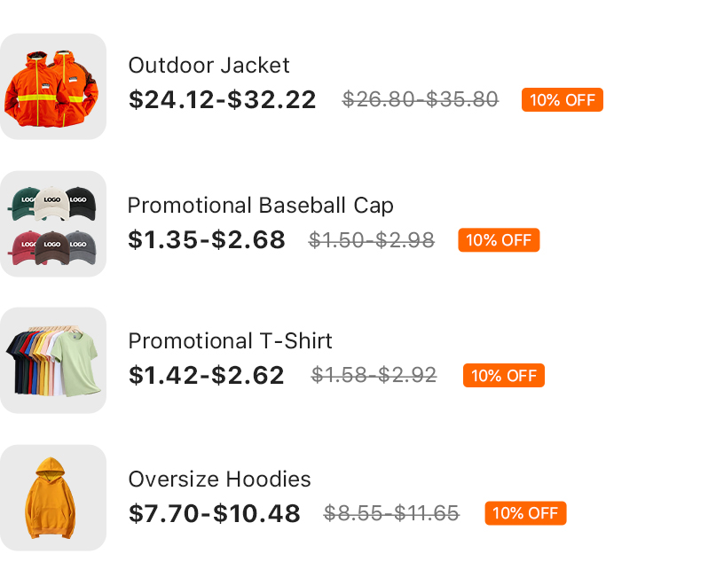Tap the T-Shirt 10% OFF tag
The height and width of the screenshot is (585, 724).
coord(503,376)
